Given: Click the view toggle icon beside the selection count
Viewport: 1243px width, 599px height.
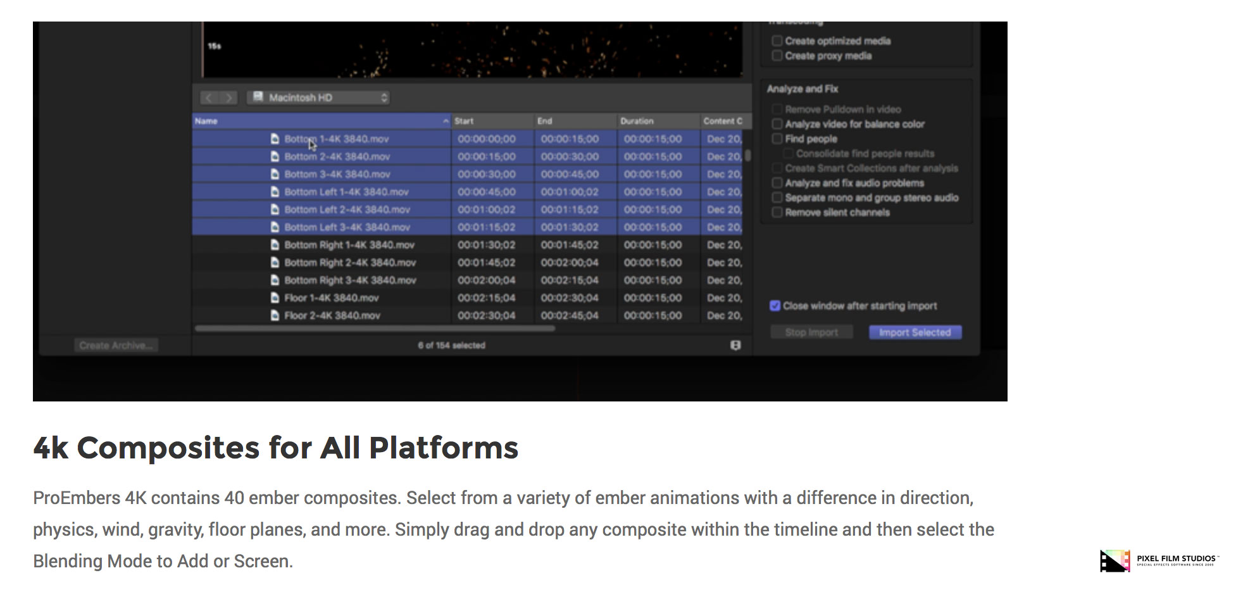Looking at the screenshot, I should (x=735, y=345).
